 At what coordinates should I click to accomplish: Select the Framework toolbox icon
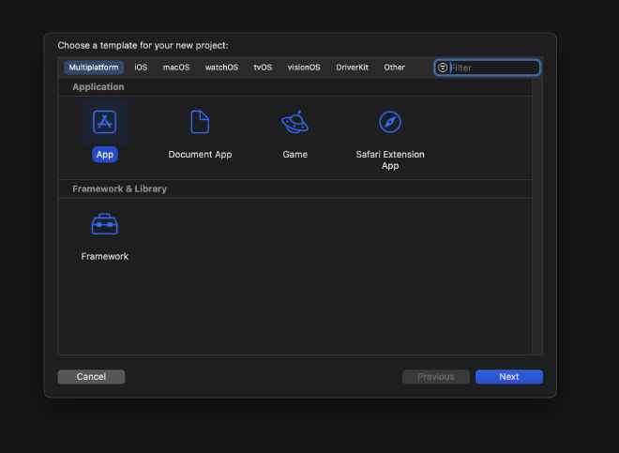click(x=105, y=224)
